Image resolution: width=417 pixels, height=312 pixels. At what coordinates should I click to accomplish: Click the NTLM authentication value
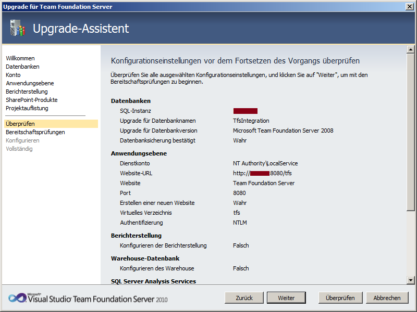click(240, 223)
